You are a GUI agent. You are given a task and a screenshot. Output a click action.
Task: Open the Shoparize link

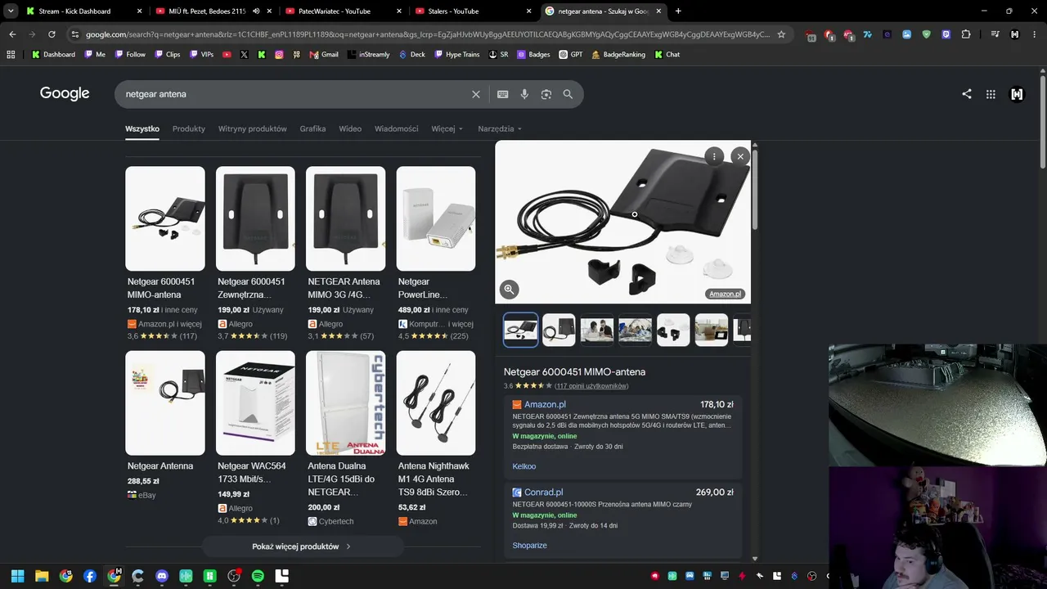pyautogui.click(x=530, y=546)
